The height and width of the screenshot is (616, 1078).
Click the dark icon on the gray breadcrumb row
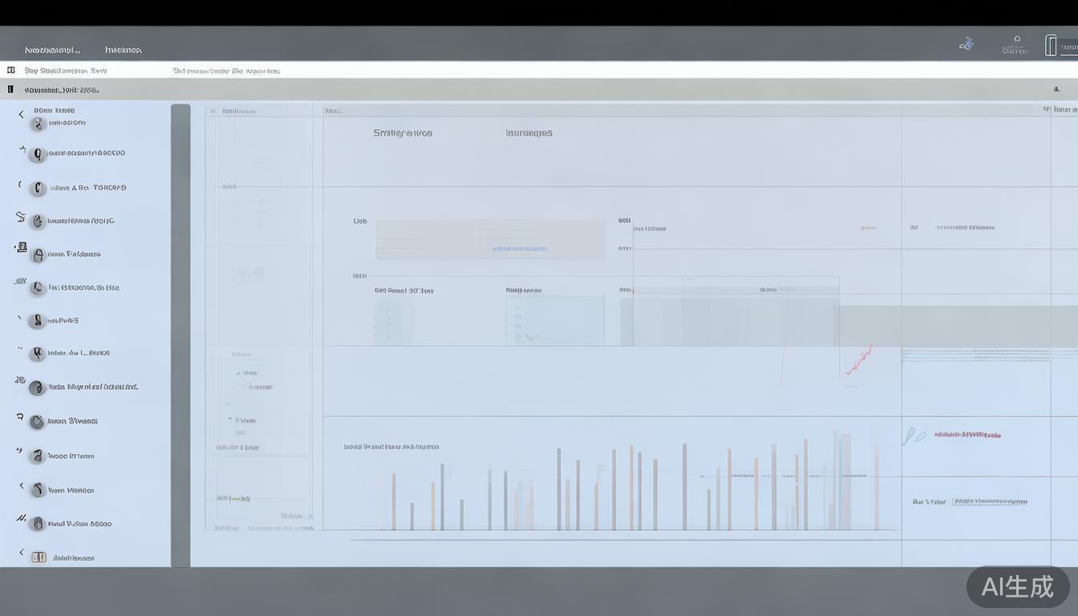[10, 90]
